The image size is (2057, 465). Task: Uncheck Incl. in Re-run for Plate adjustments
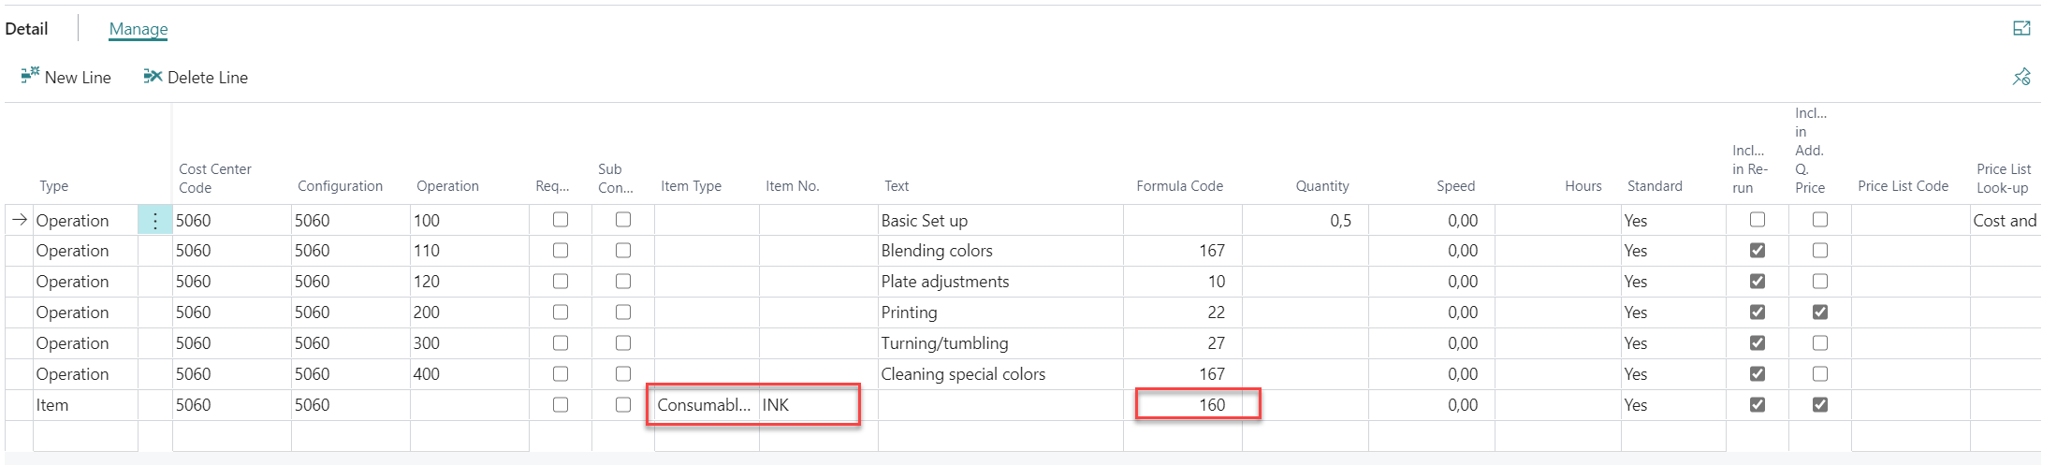(1758, 282)
